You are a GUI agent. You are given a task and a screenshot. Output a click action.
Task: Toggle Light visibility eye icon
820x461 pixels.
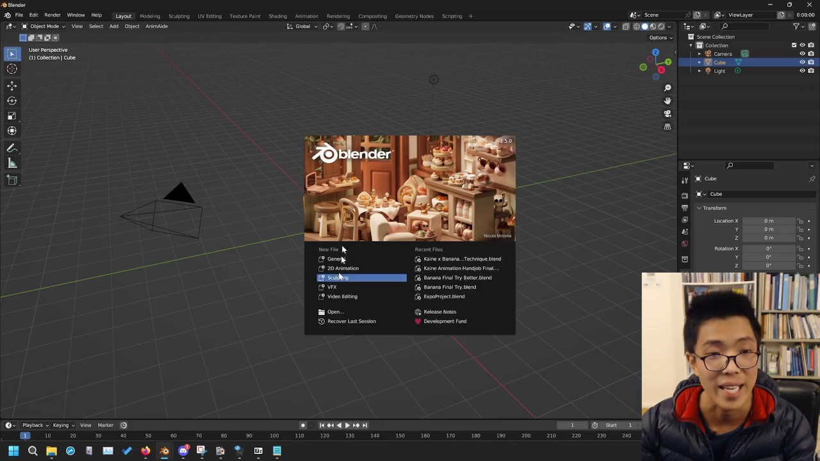[x=802, y=71]
